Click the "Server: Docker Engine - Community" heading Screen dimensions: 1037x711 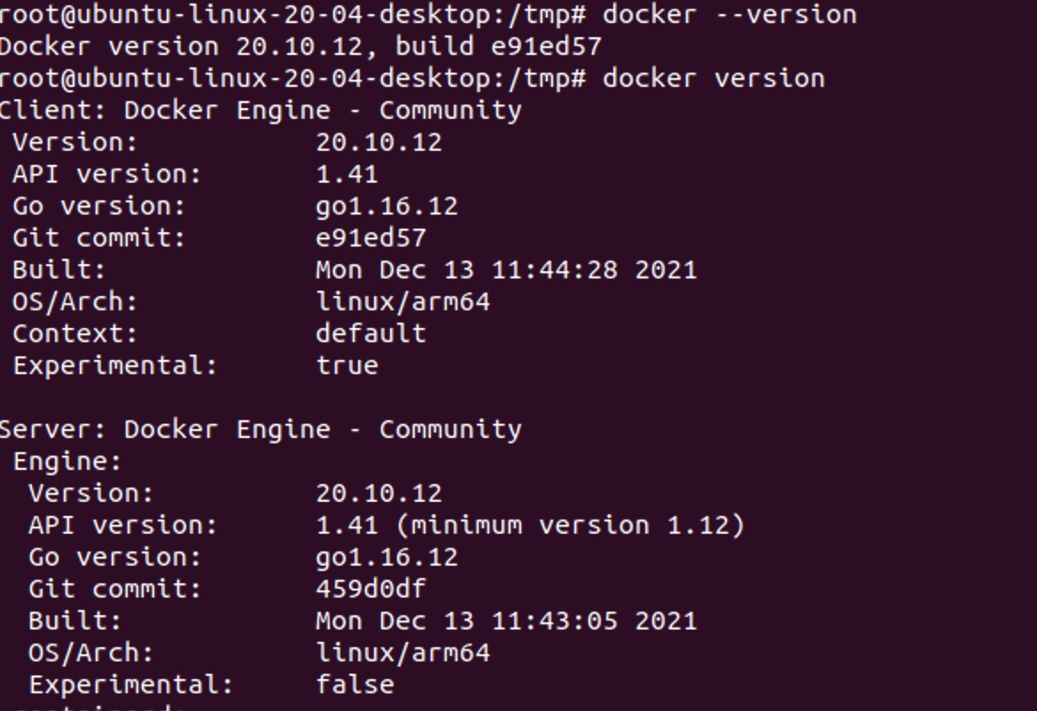(x=260, y=430)
